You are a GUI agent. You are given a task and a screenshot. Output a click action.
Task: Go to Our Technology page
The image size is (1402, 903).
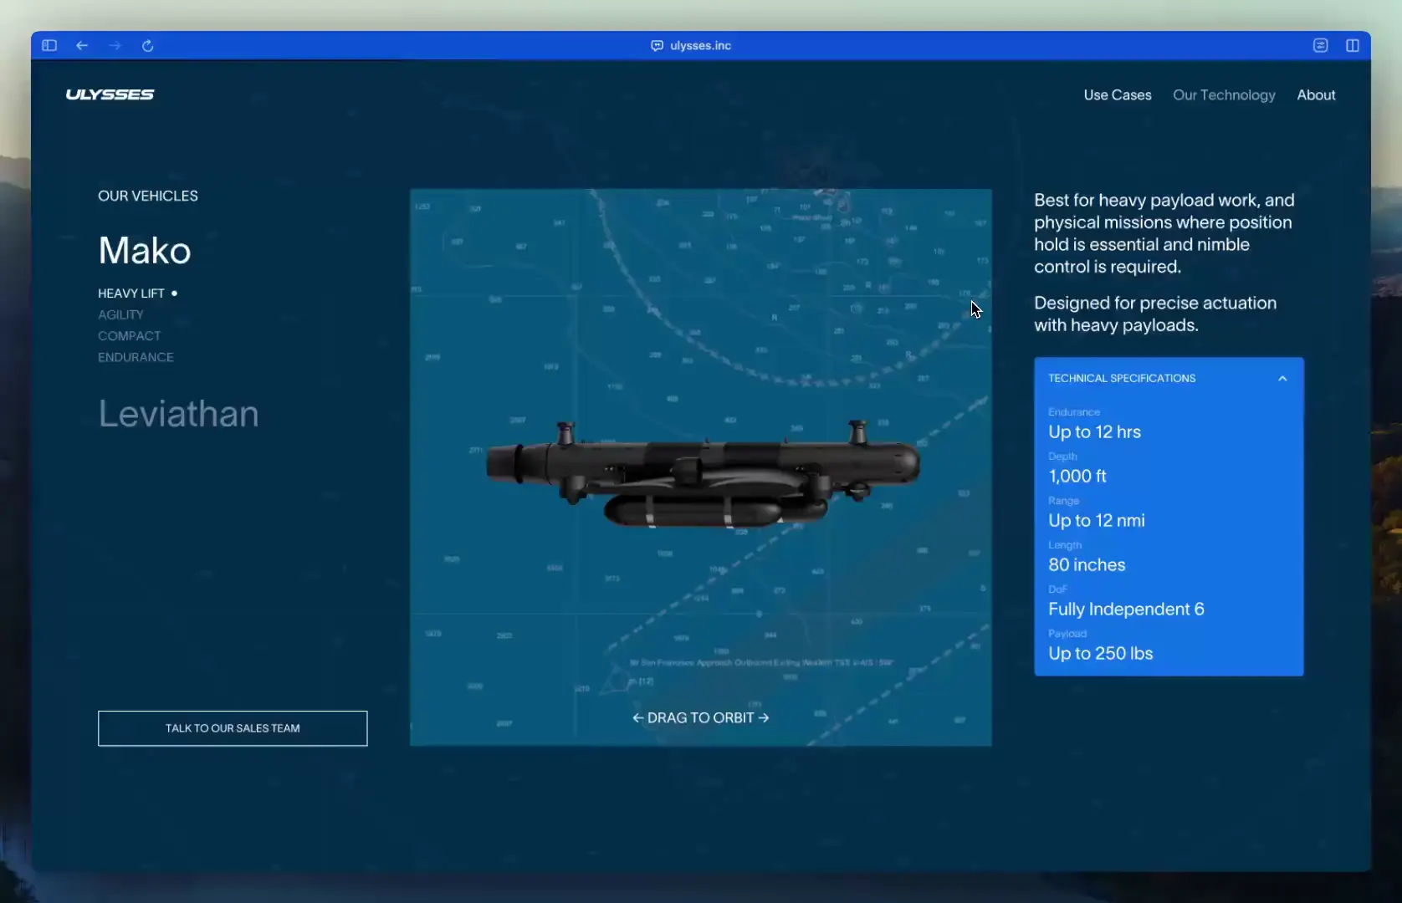point(1223,95)
